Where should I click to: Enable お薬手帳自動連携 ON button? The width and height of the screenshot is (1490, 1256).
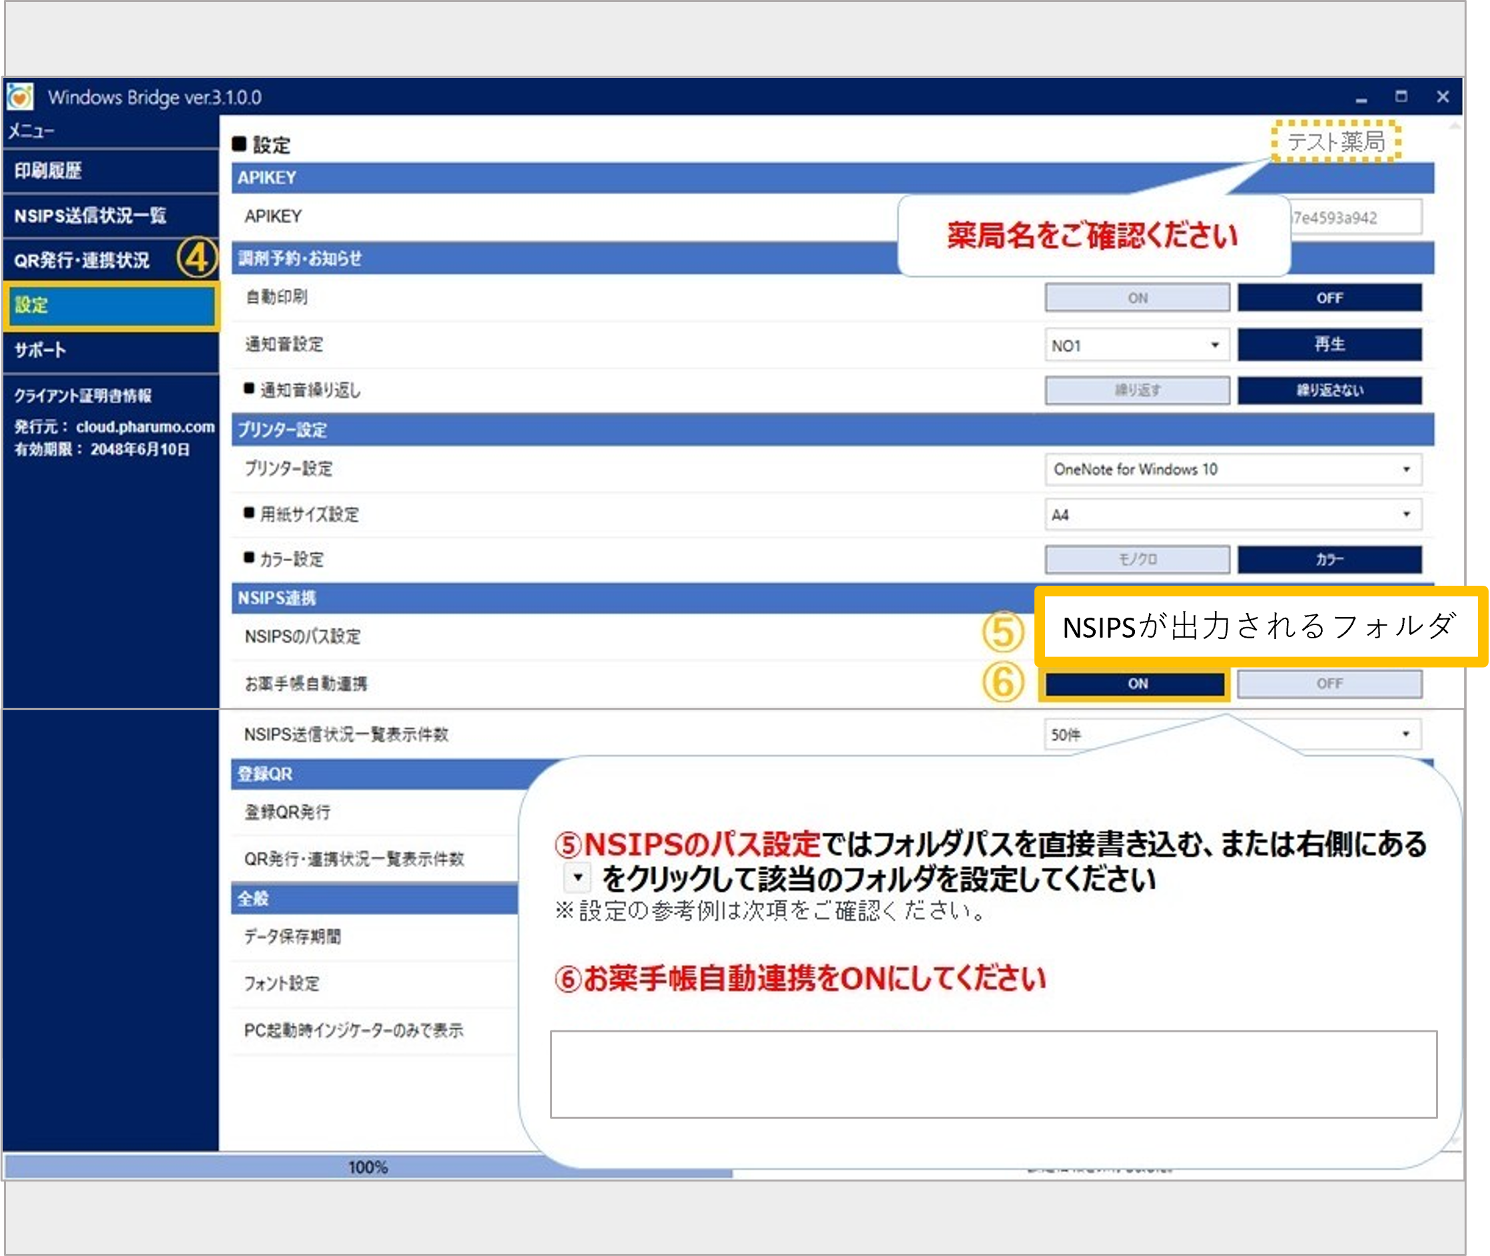(1136, 684)
